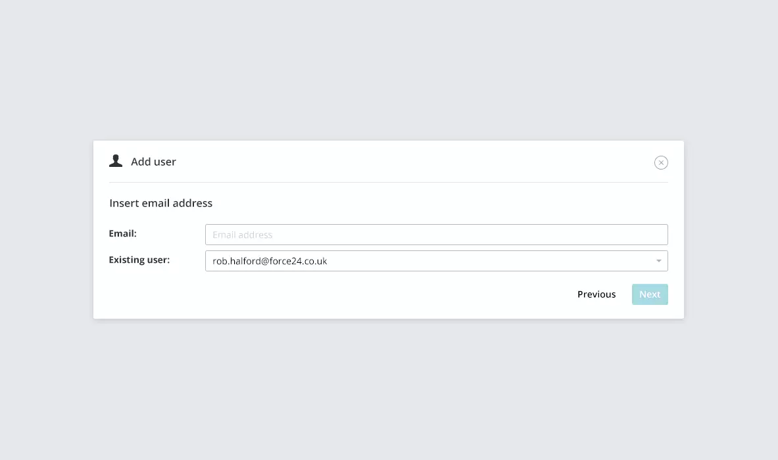The image size is (778, 460).
Task: Click the Email: field label
Action: click(x=122, y=233)
